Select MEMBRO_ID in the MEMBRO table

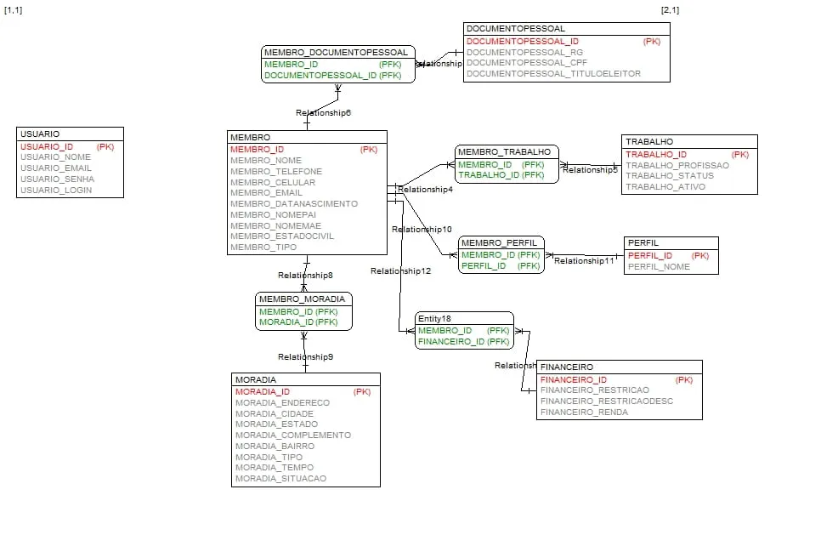click(257, 150)
